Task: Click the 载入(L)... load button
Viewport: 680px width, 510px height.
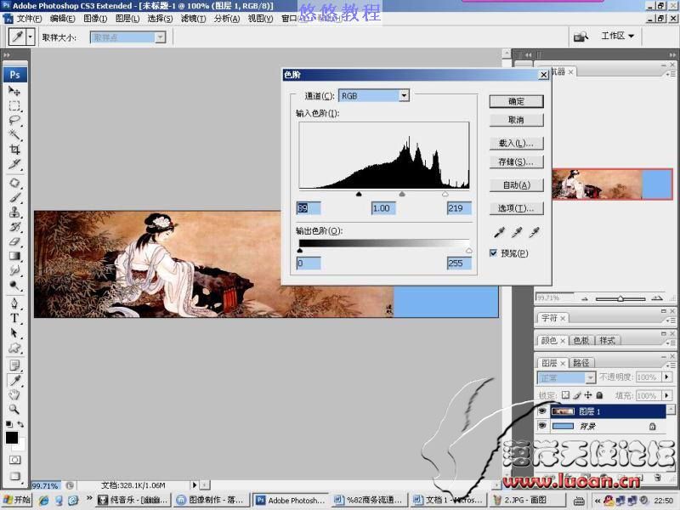Action: pos(516,143)
